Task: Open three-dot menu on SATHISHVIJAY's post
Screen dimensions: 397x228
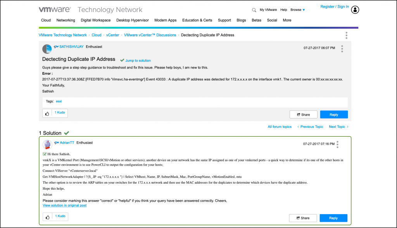Action: point(342,48)
